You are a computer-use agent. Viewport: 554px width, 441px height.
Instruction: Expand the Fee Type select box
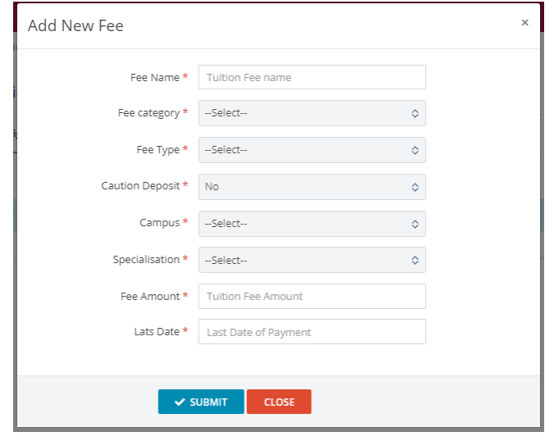[x=312, y=150]
